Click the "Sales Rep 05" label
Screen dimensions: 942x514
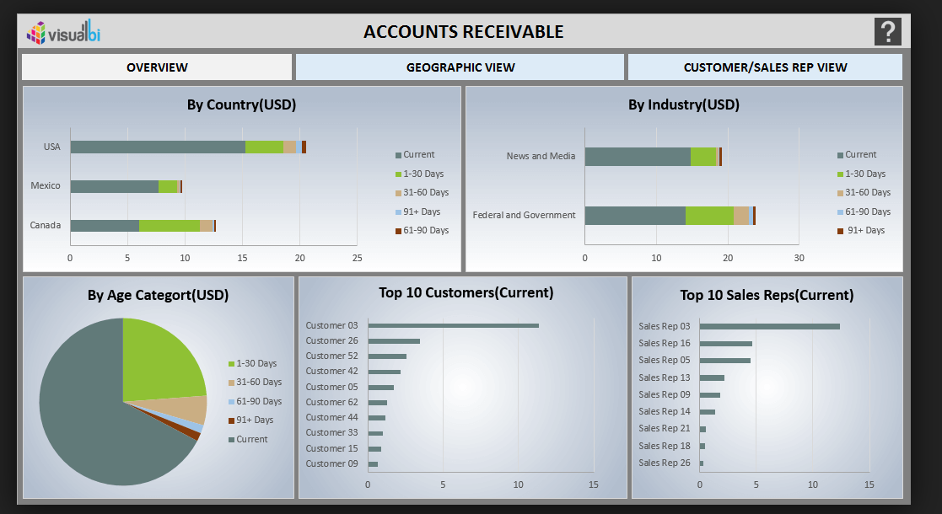pyautogui.click(x=665, y=361)
